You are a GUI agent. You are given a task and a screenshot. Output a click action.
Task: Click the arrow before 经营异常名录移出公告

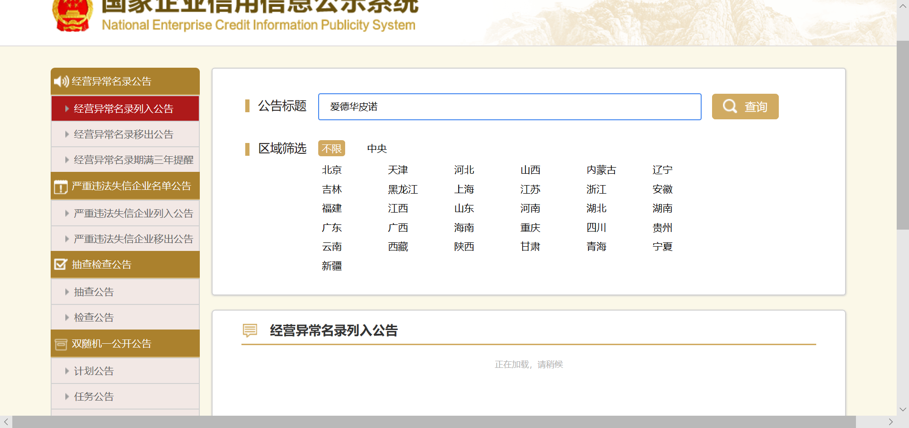click(x=67, y=134)
